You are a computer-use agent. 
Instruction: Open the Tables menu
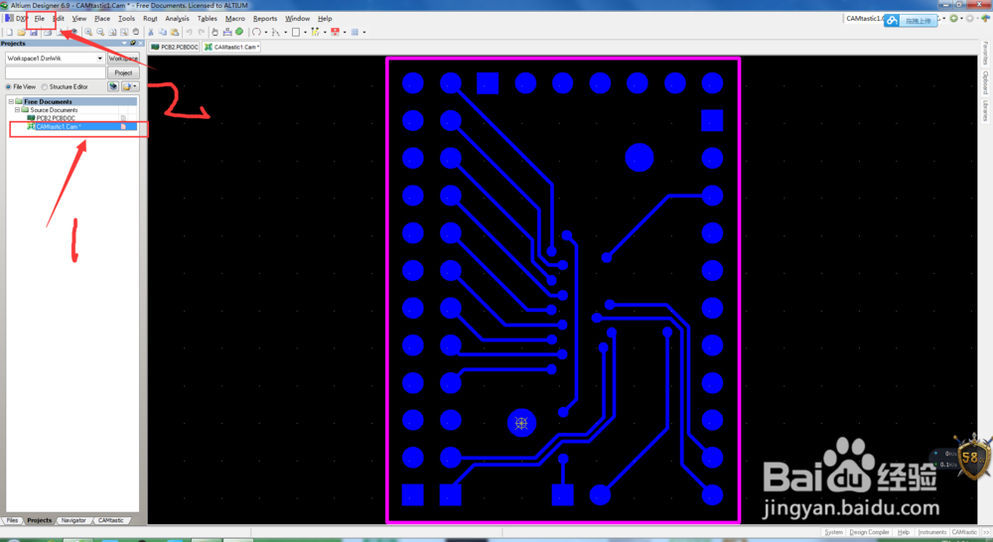(x=208, y=18)
